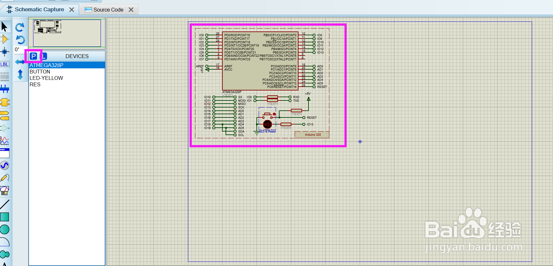This screenshot has width=553, height=266.
Task: Choose the LBL wire label tool
Action: pyautogui.click(x=4, y=64)
